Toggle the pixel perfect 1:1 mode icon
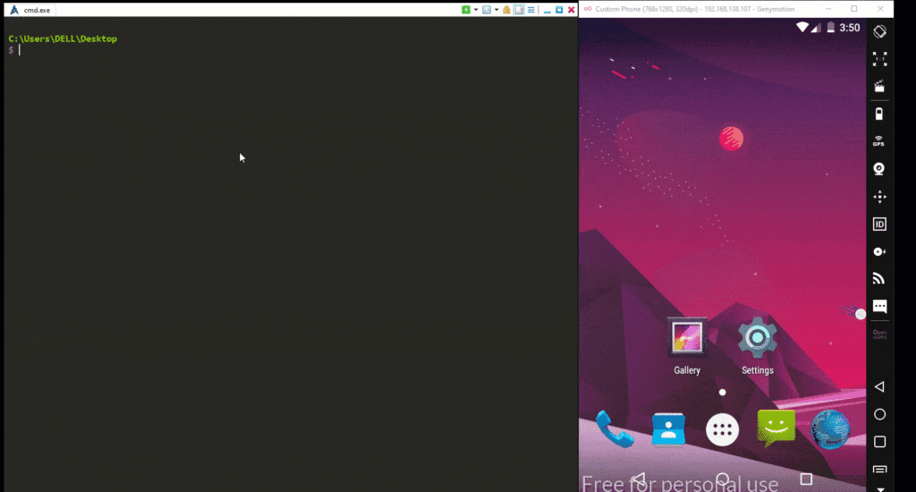 pos(880,58)
